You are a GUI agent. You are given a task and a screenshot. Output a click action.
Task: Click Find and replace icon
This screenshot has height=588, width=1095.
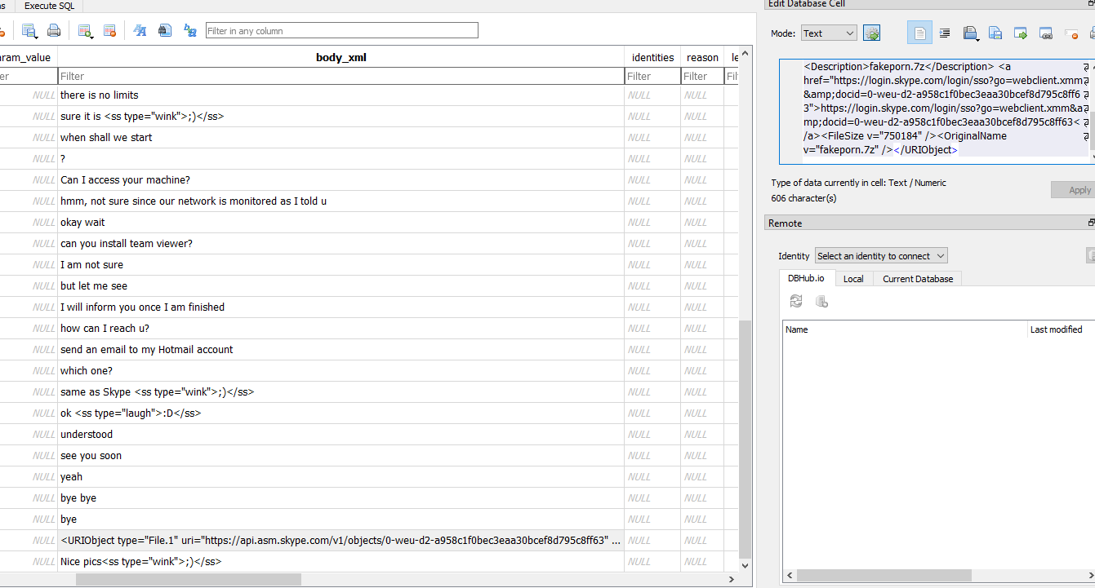pos(190,31)
